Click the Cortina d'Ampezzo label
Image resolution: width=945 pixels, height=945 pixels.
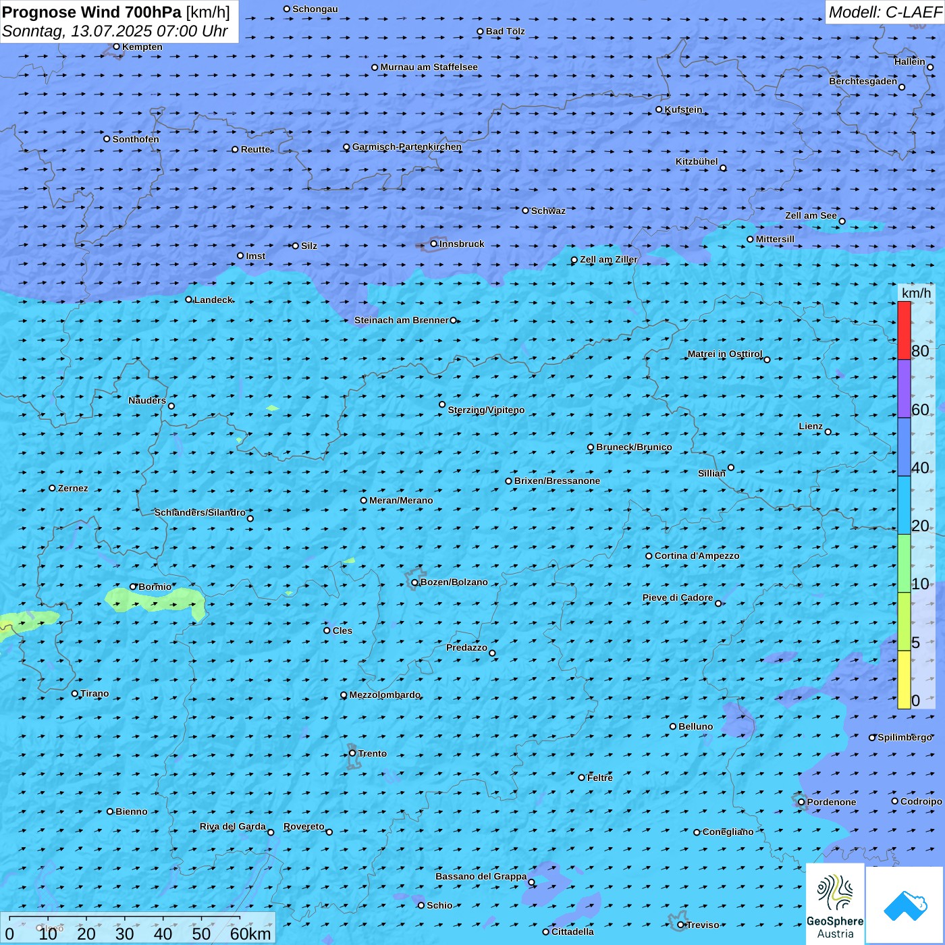click(x=697, y=556)
